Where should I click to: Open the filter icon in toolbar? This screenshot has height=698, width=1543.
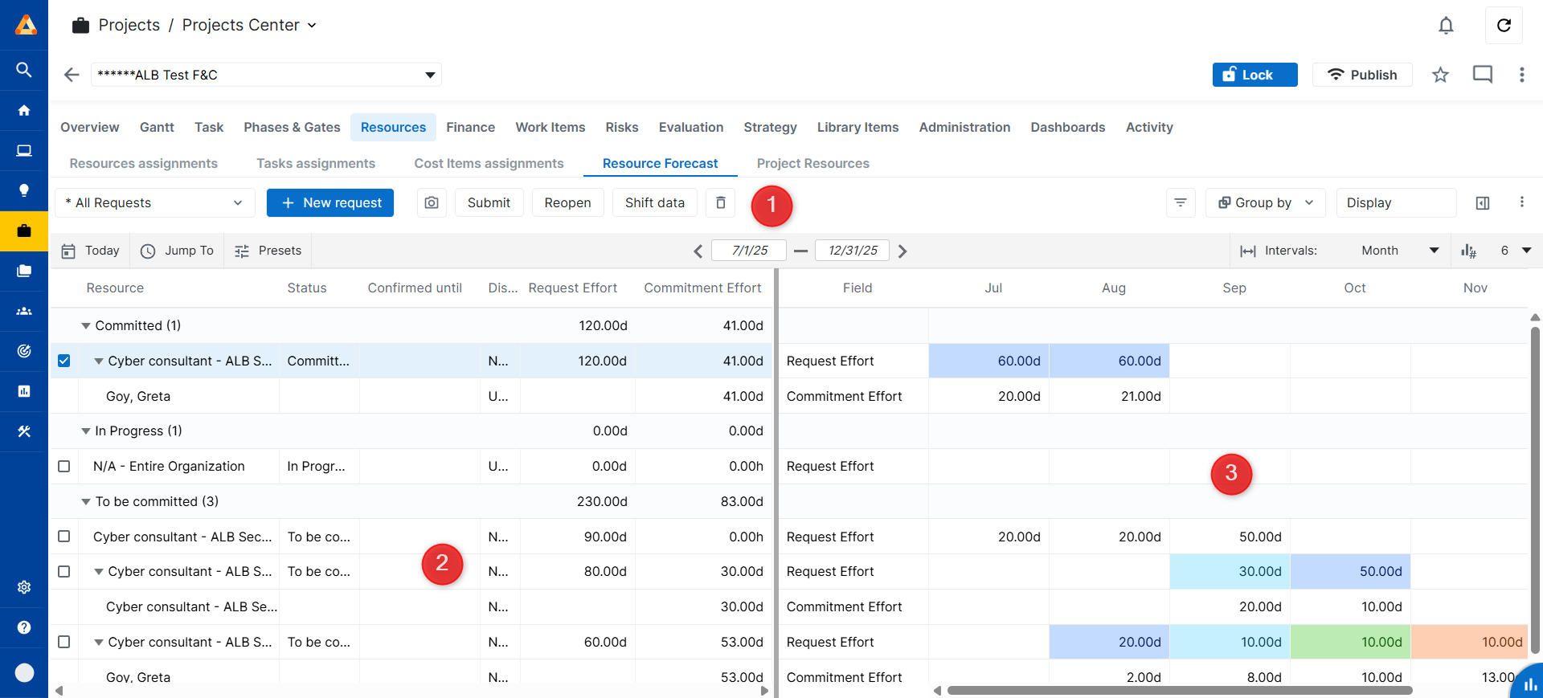click(1181, 202)
